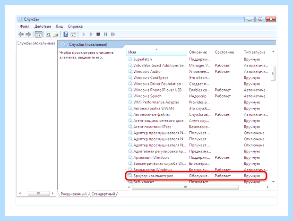Click services list horizontal scroll right arrow

(267, 187)
